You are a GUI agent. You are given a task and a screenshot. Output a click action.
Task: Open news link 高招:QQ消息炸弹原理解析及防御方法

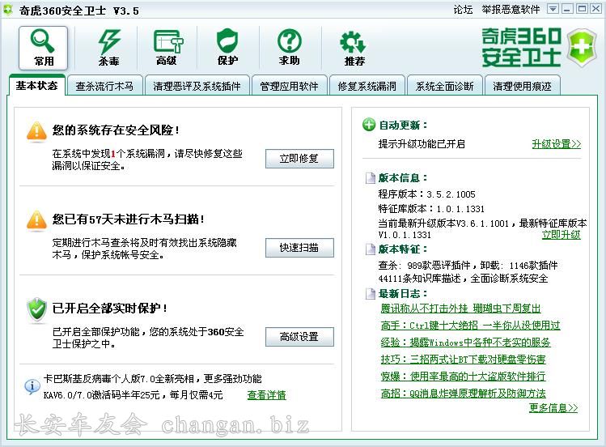(463, 394)
